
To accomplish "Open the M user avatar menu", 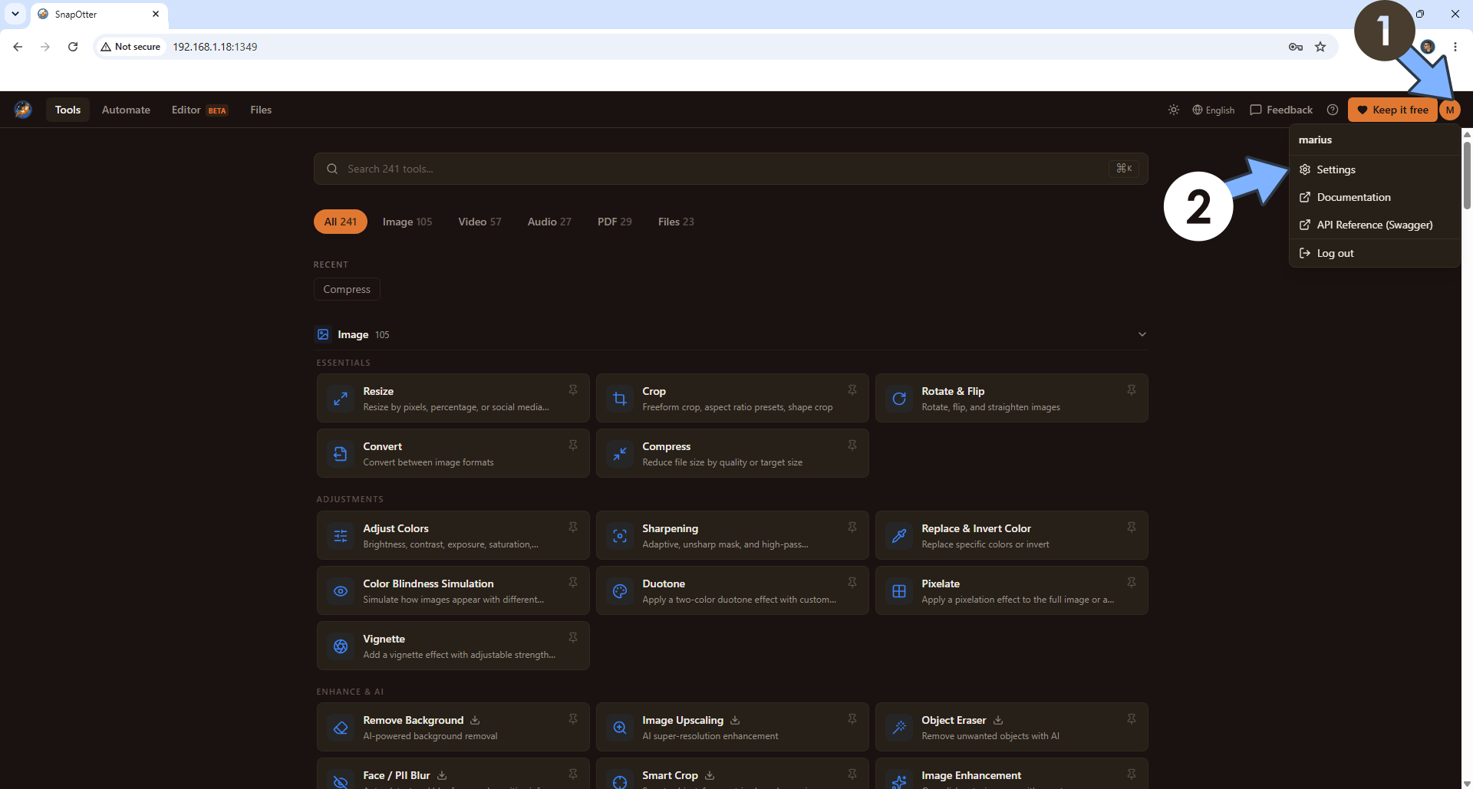I will click(x=1450, y=110).
